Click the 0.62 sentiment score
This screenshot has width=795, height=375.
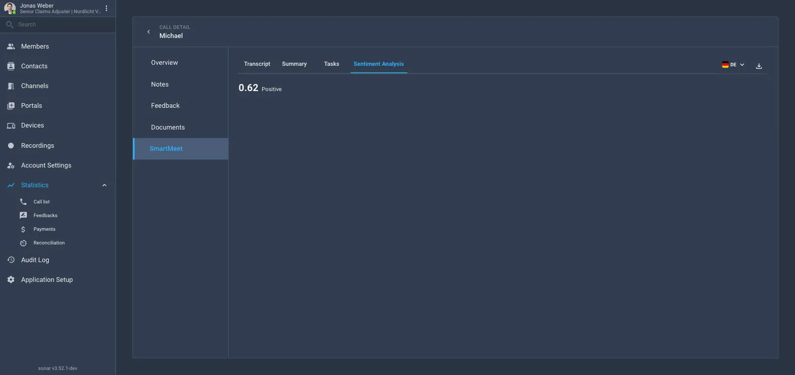[248, 88]
